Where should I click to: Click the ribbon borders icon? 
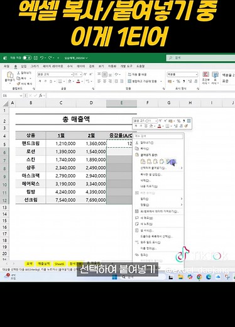pos(60,81)
